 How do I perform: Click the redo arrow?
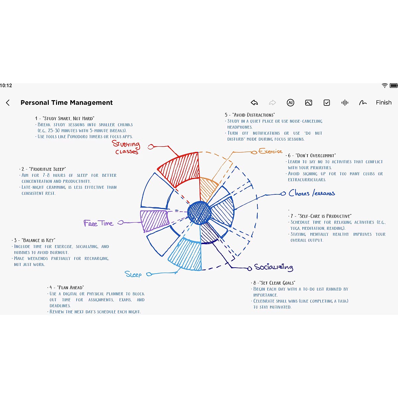pos(272,103)
